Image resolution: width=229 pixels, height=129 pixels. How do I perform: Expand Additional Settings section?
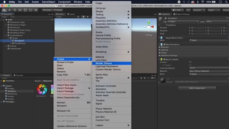tap(160, 56)
